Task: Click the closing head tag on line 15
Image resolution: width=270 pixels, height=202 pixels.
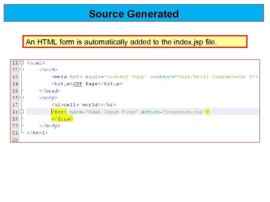Action: (50, 91)
